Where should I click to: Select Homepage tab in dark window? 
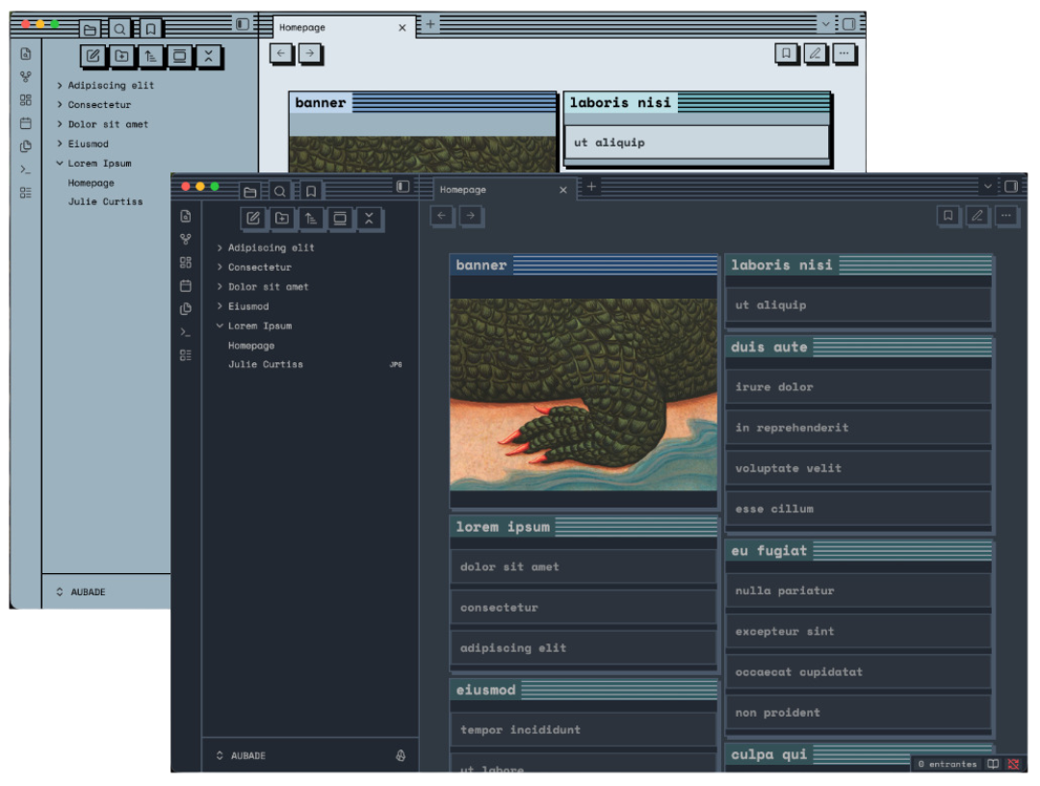tap(505, 190)
